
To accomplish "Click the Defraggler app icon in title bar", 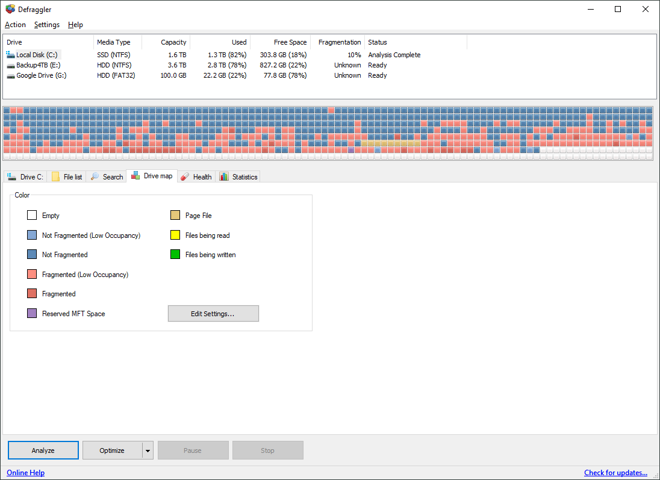I will point(10,9).
